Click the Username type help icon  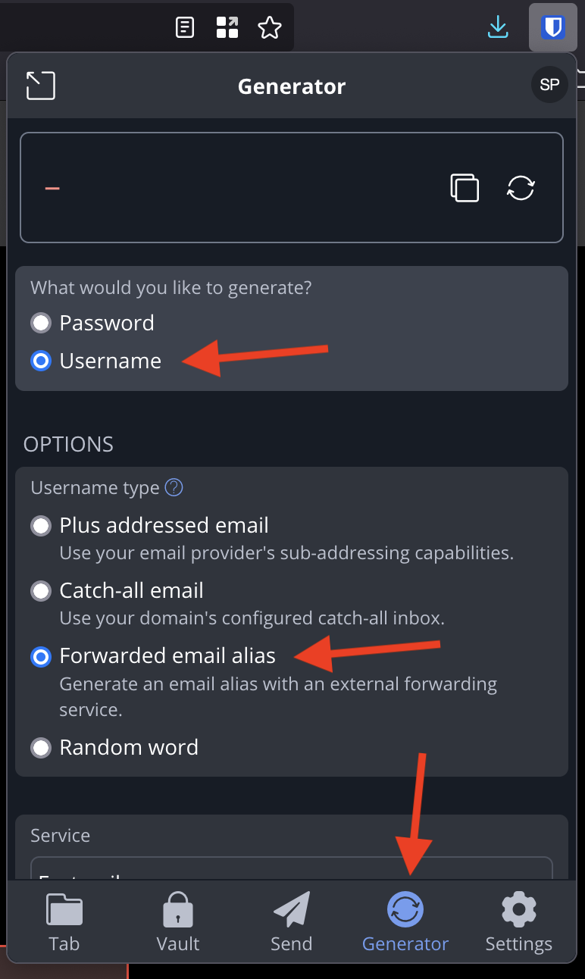[174, 487]
